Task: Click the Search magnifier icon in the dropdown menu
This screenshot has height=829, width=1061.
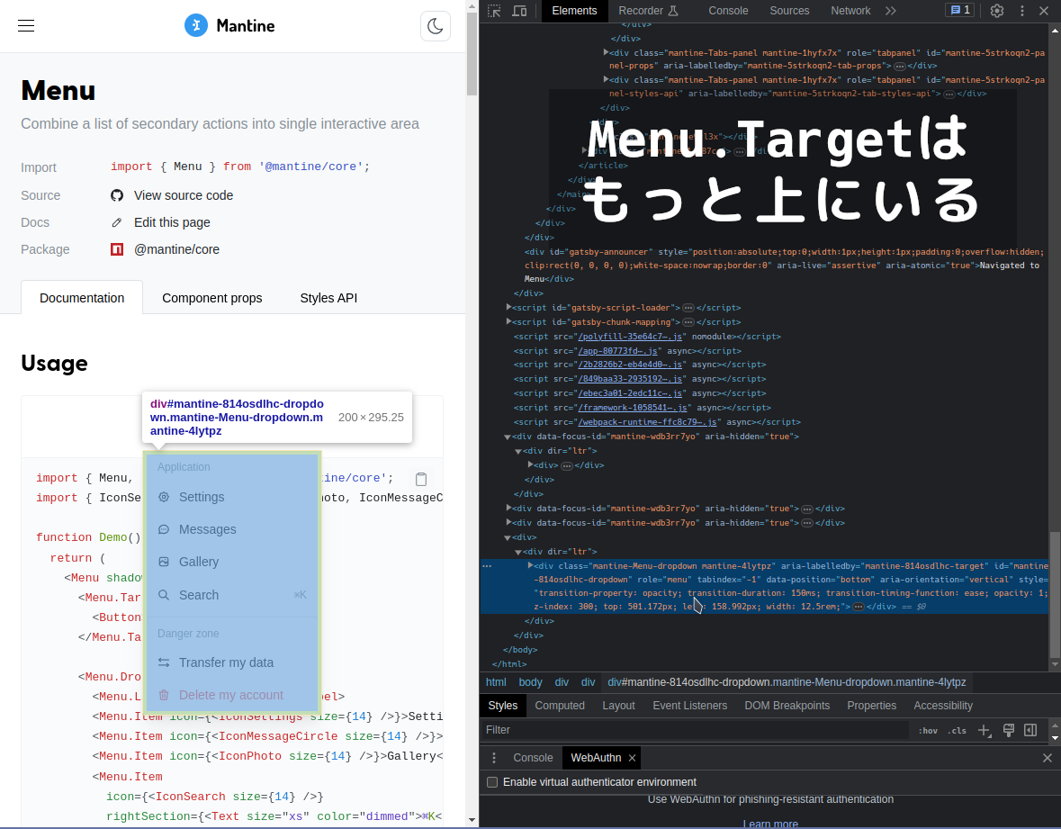Action: tap(164, 594)
